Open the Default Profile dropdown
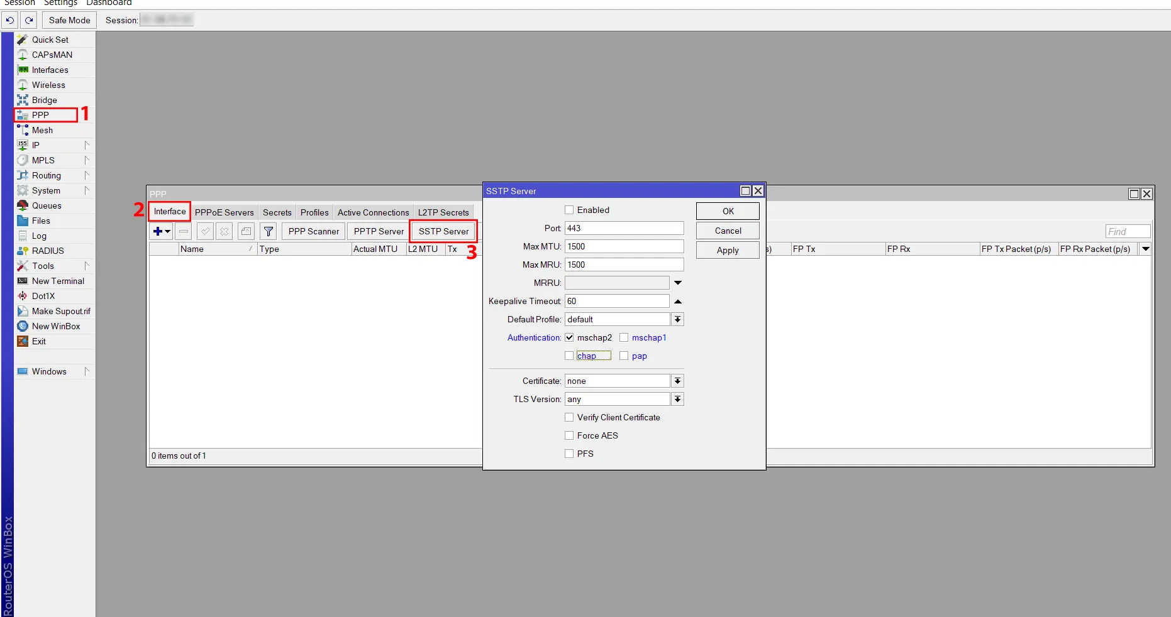 click(x=677, y=319)
